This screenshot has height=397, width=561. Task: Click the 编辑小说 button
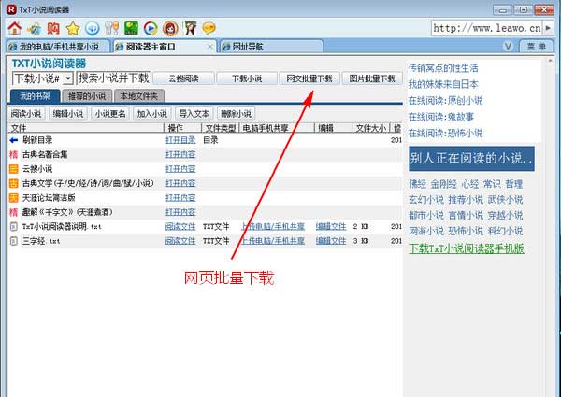pyautogui.click(x=68, y=114)
